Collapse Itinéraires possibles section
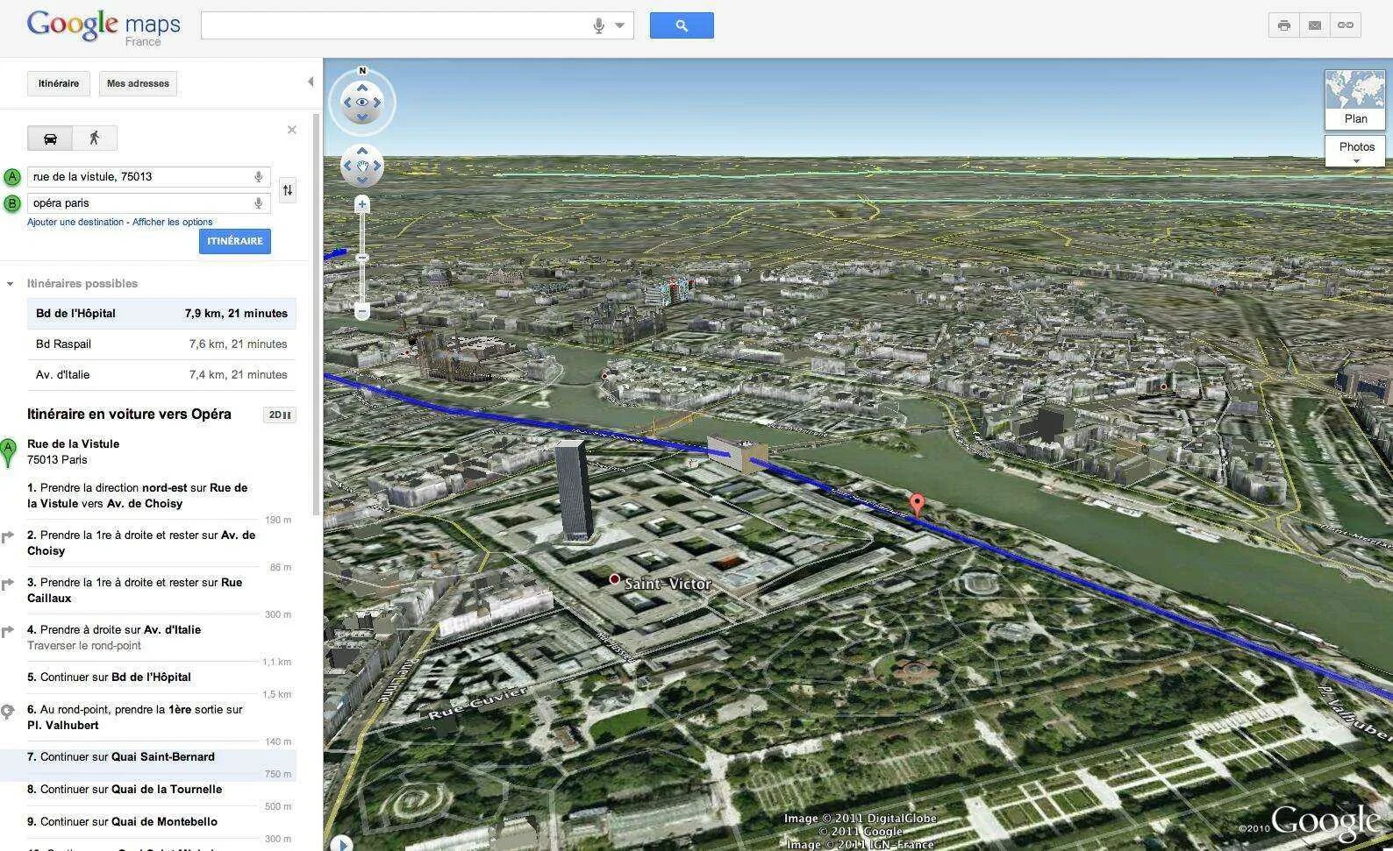This screenshot has width=1393, height=851. tap(10, 284)
